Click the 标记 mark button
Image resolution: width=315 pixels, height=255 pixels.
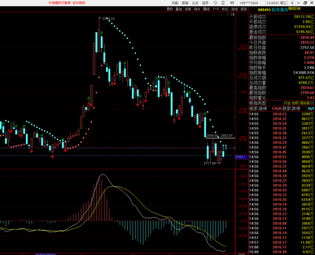[225, 9]
